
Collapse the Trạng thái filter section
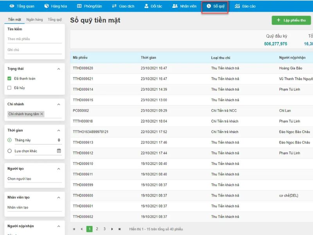click(59, 69)
